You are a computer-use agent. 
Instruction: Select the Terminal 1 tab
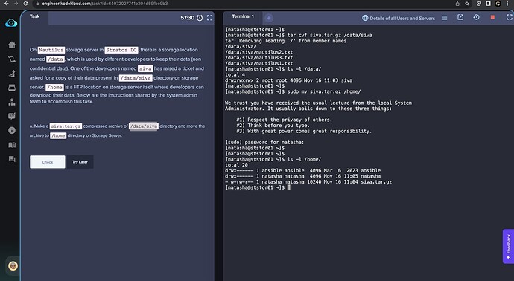click(243, 16)
